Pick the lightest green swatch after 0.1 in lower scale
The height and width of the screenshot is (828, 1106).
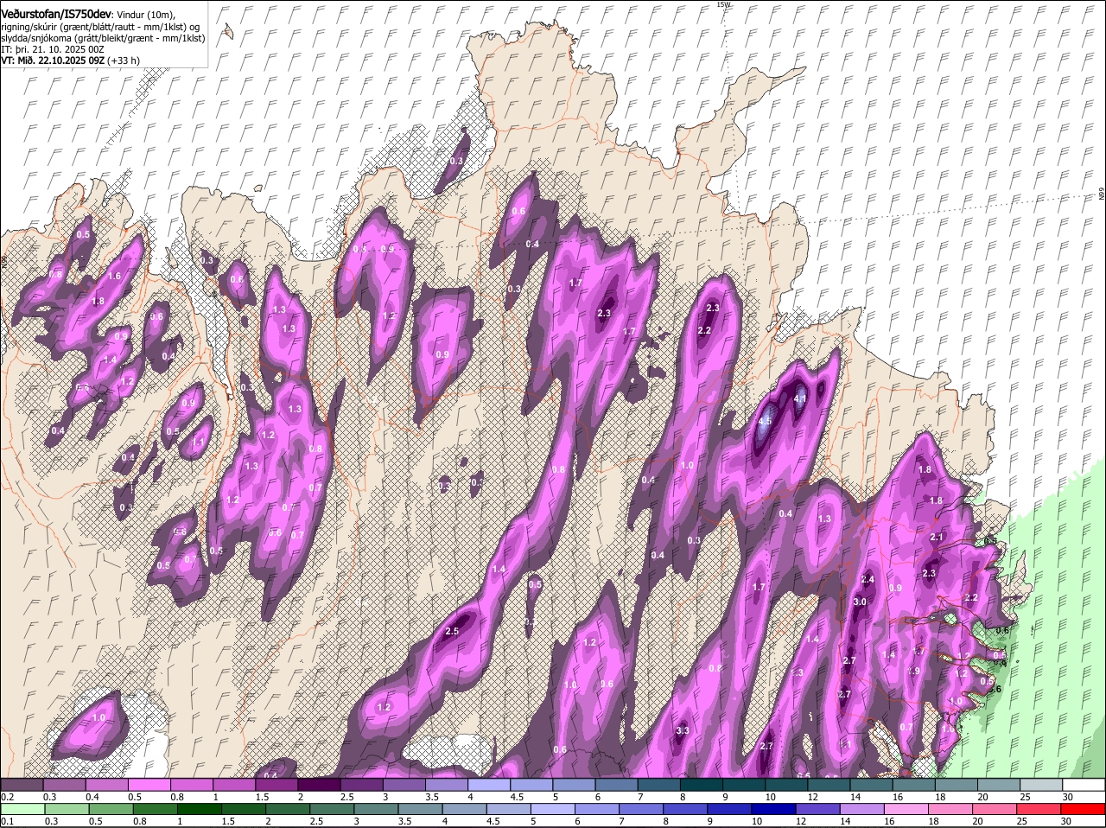(x=24, y=809)
